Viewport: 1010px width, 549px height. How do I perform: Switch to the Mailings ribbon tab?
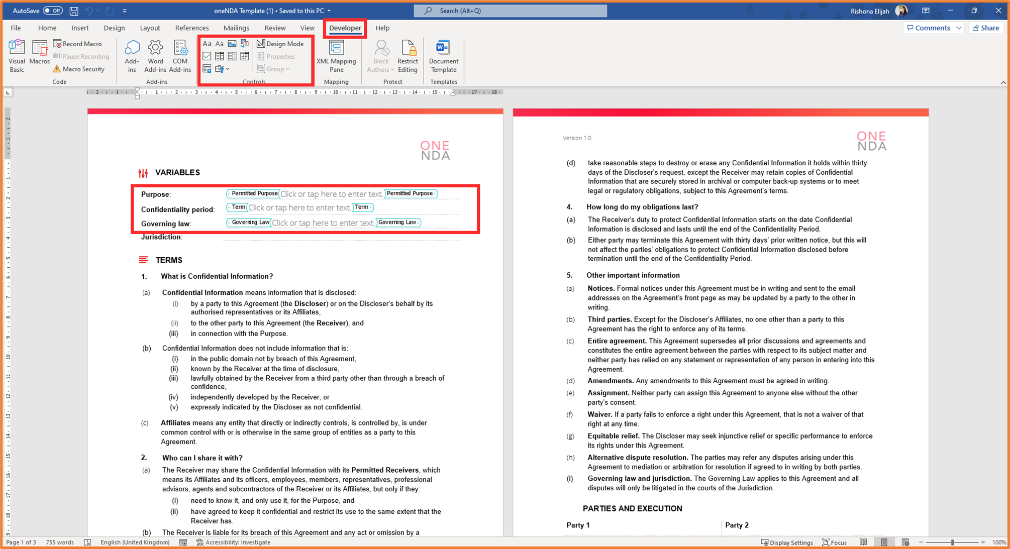(236, 28)
